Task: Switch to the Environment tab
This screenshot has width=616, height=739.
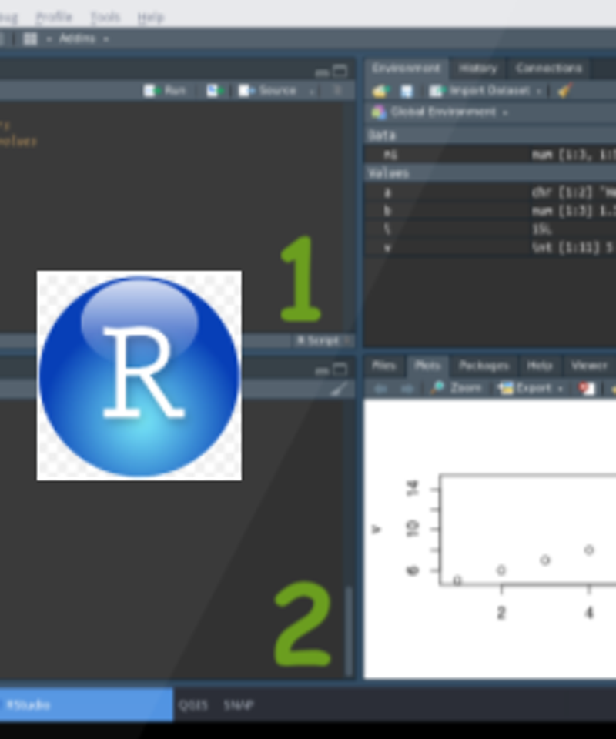Action: point(406,69)
